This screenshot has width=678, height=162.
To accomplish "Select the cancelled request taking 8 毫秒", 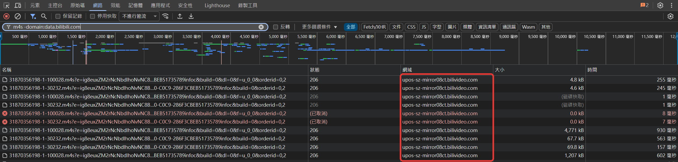I will coord(339,114).
